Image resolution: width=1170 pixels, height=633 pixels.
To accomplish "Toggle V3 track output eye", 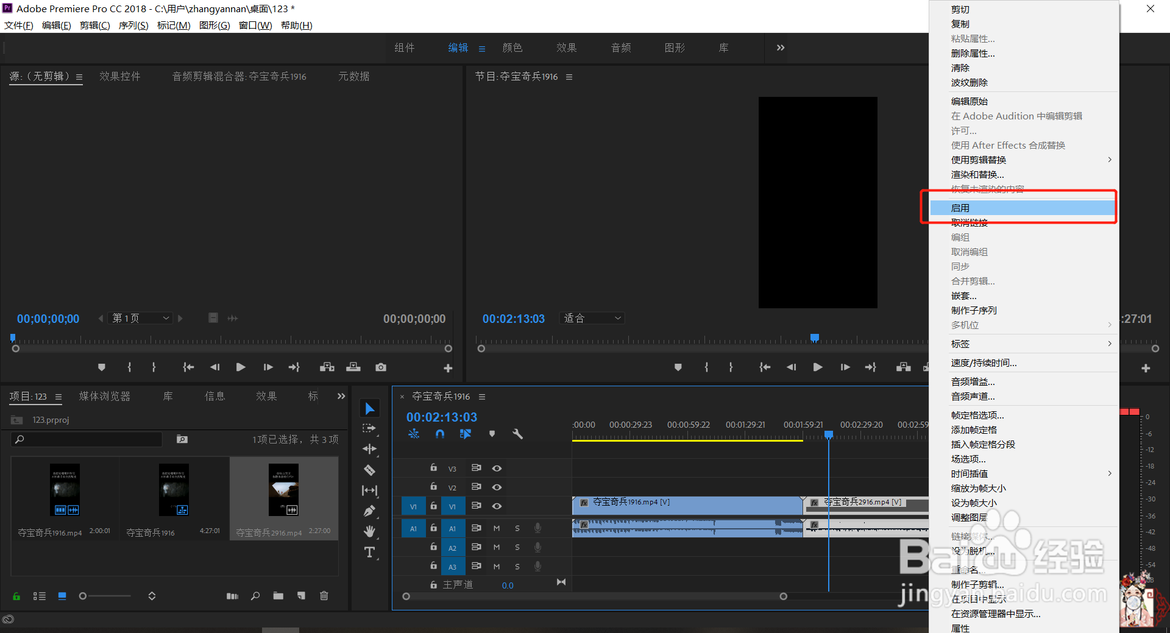I will (x=497, y=469).
